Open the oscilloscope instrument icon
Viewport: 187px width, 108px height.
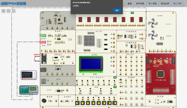pos(29,90)
